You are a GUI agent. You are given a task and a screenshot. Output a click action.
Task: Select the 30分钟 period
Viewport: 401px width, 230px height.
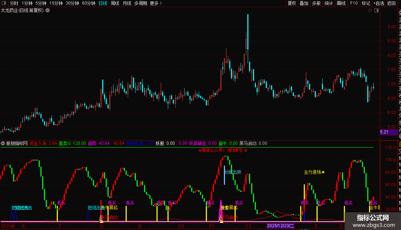pyautogui.click(x=72, y=3)
